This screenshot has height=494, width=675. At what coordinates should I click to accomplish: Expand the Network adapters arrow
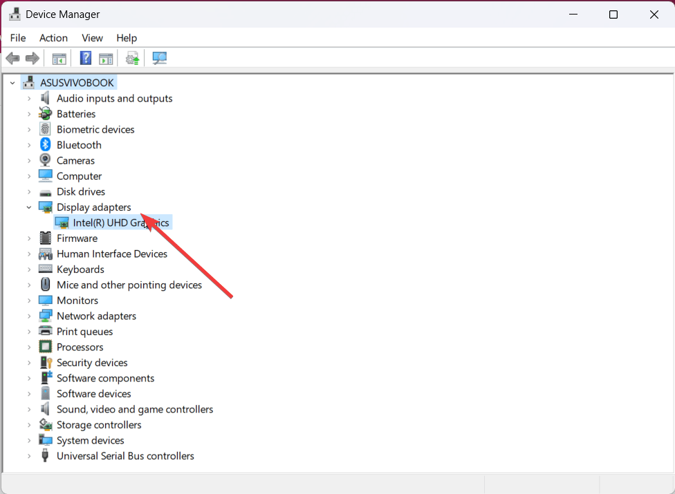29,316
